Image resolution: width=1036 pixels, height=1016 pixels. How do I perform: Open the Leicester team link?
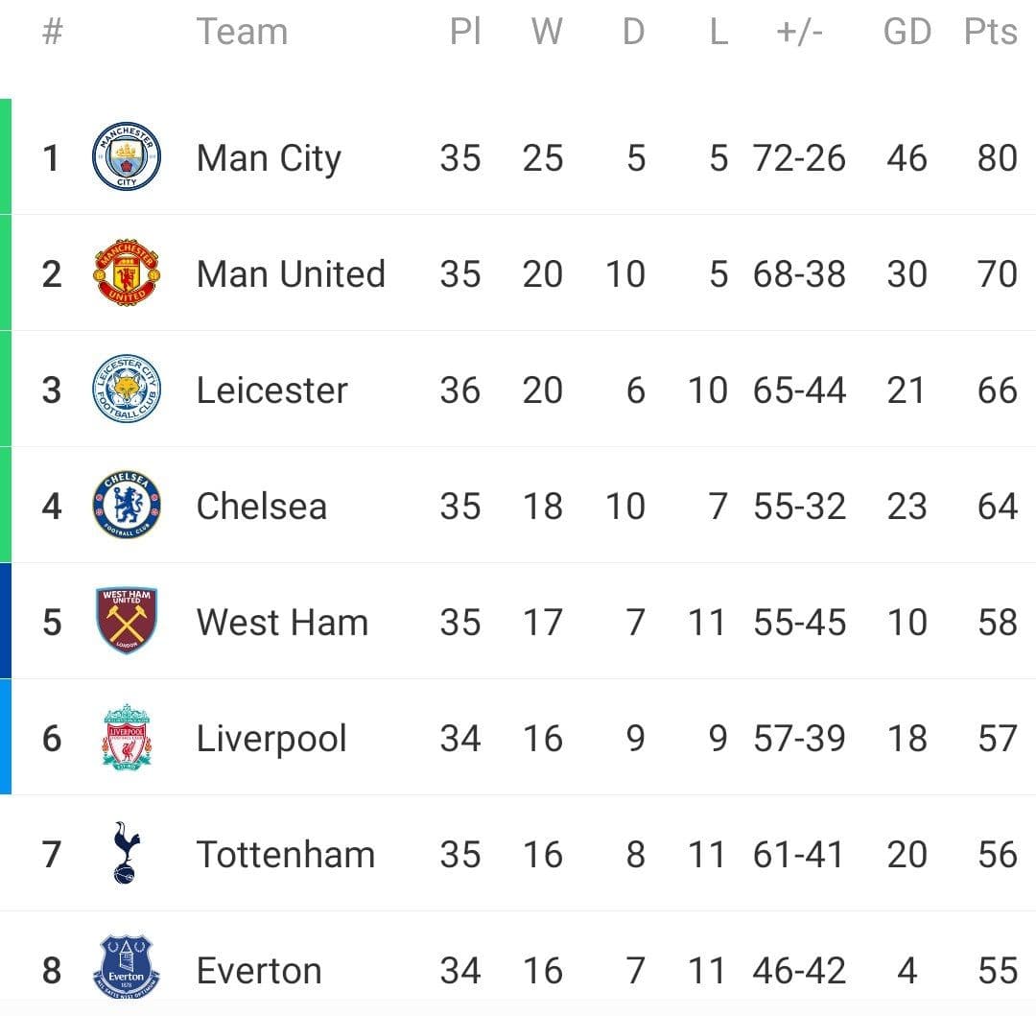click(x=271, y=390)
